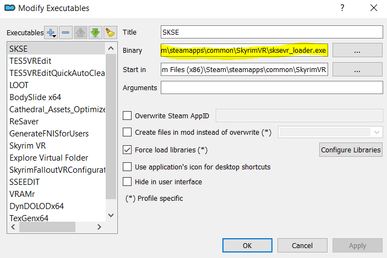Confirm changes with the OK button
The image size is (387, 258).
click(247, 245)
